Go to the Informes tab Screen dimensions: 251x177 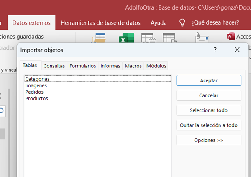click(x=110, y=66)
